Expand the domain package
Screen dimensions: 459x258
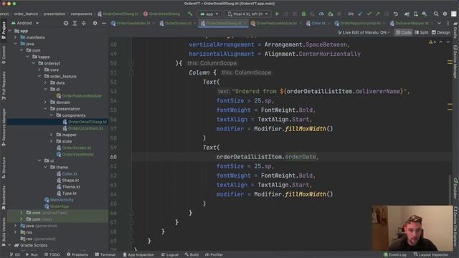point(45,102)
